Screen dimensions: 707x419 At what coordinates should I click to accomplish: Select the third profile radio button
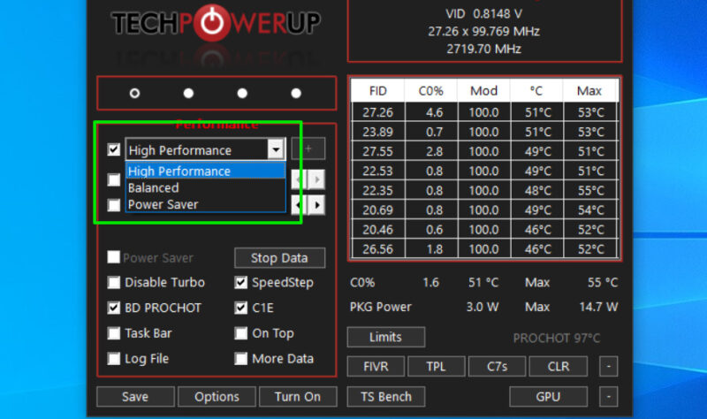point(242,93)
